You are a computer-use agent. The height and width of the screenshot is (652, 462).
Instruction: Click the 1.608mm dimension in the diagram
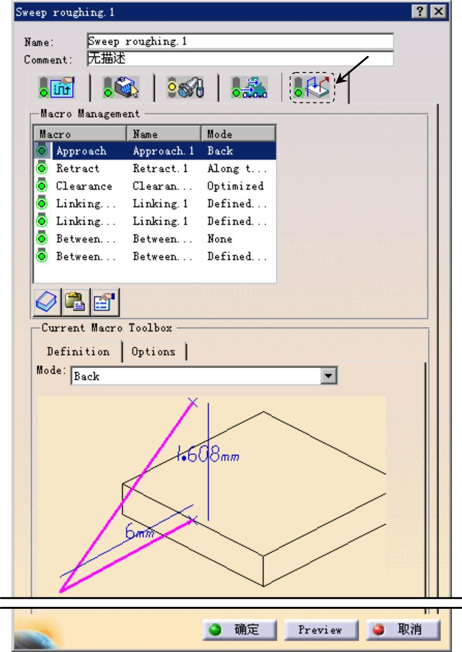coord(208,456)
